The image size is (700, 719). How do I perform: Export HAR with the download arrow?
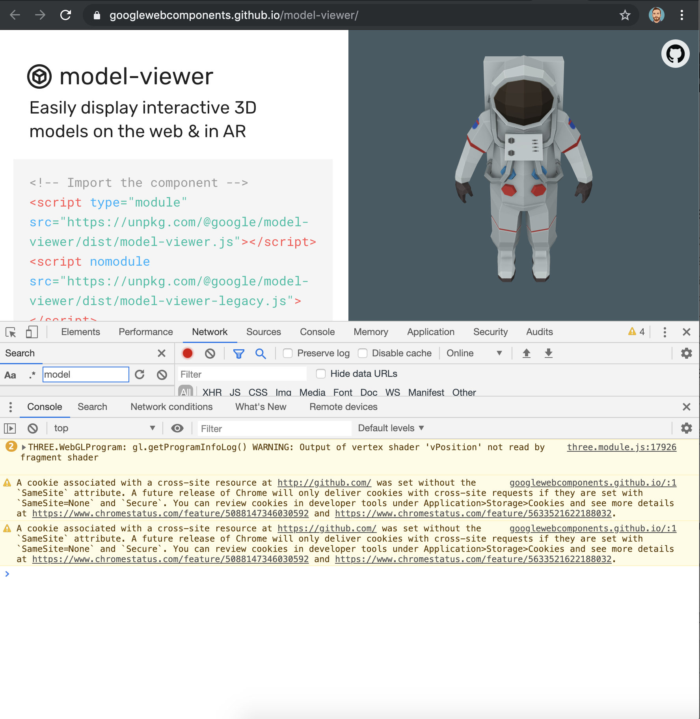[548, 353]
